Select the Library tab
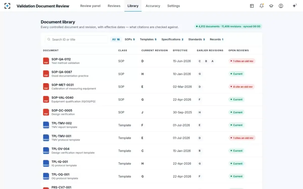The height and width of the screenshot is (189, 303). click(133, 6)
